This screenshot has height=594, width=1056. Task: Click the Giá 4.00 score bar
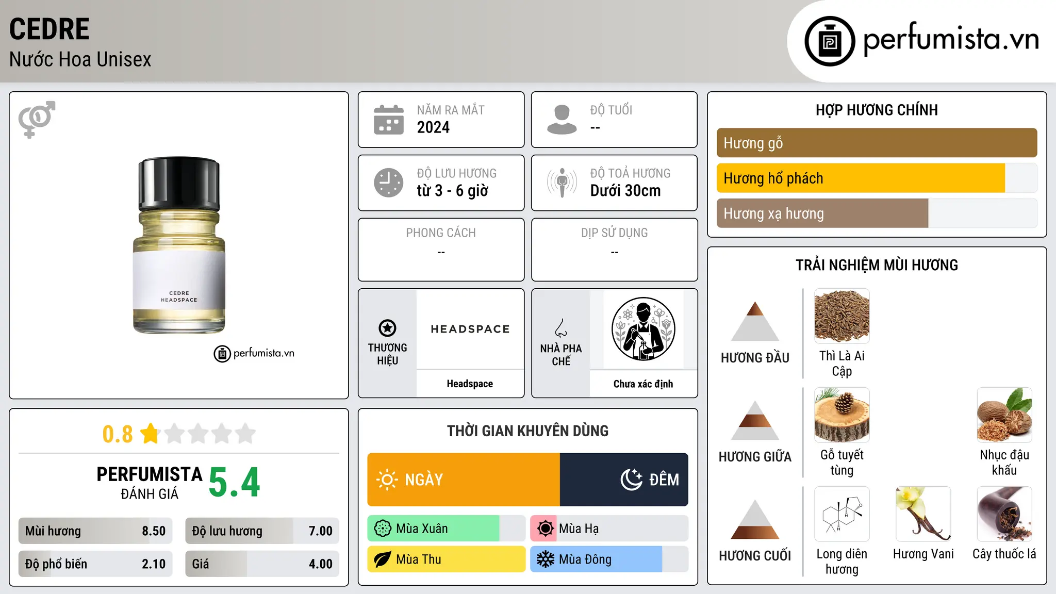[262, 564]
